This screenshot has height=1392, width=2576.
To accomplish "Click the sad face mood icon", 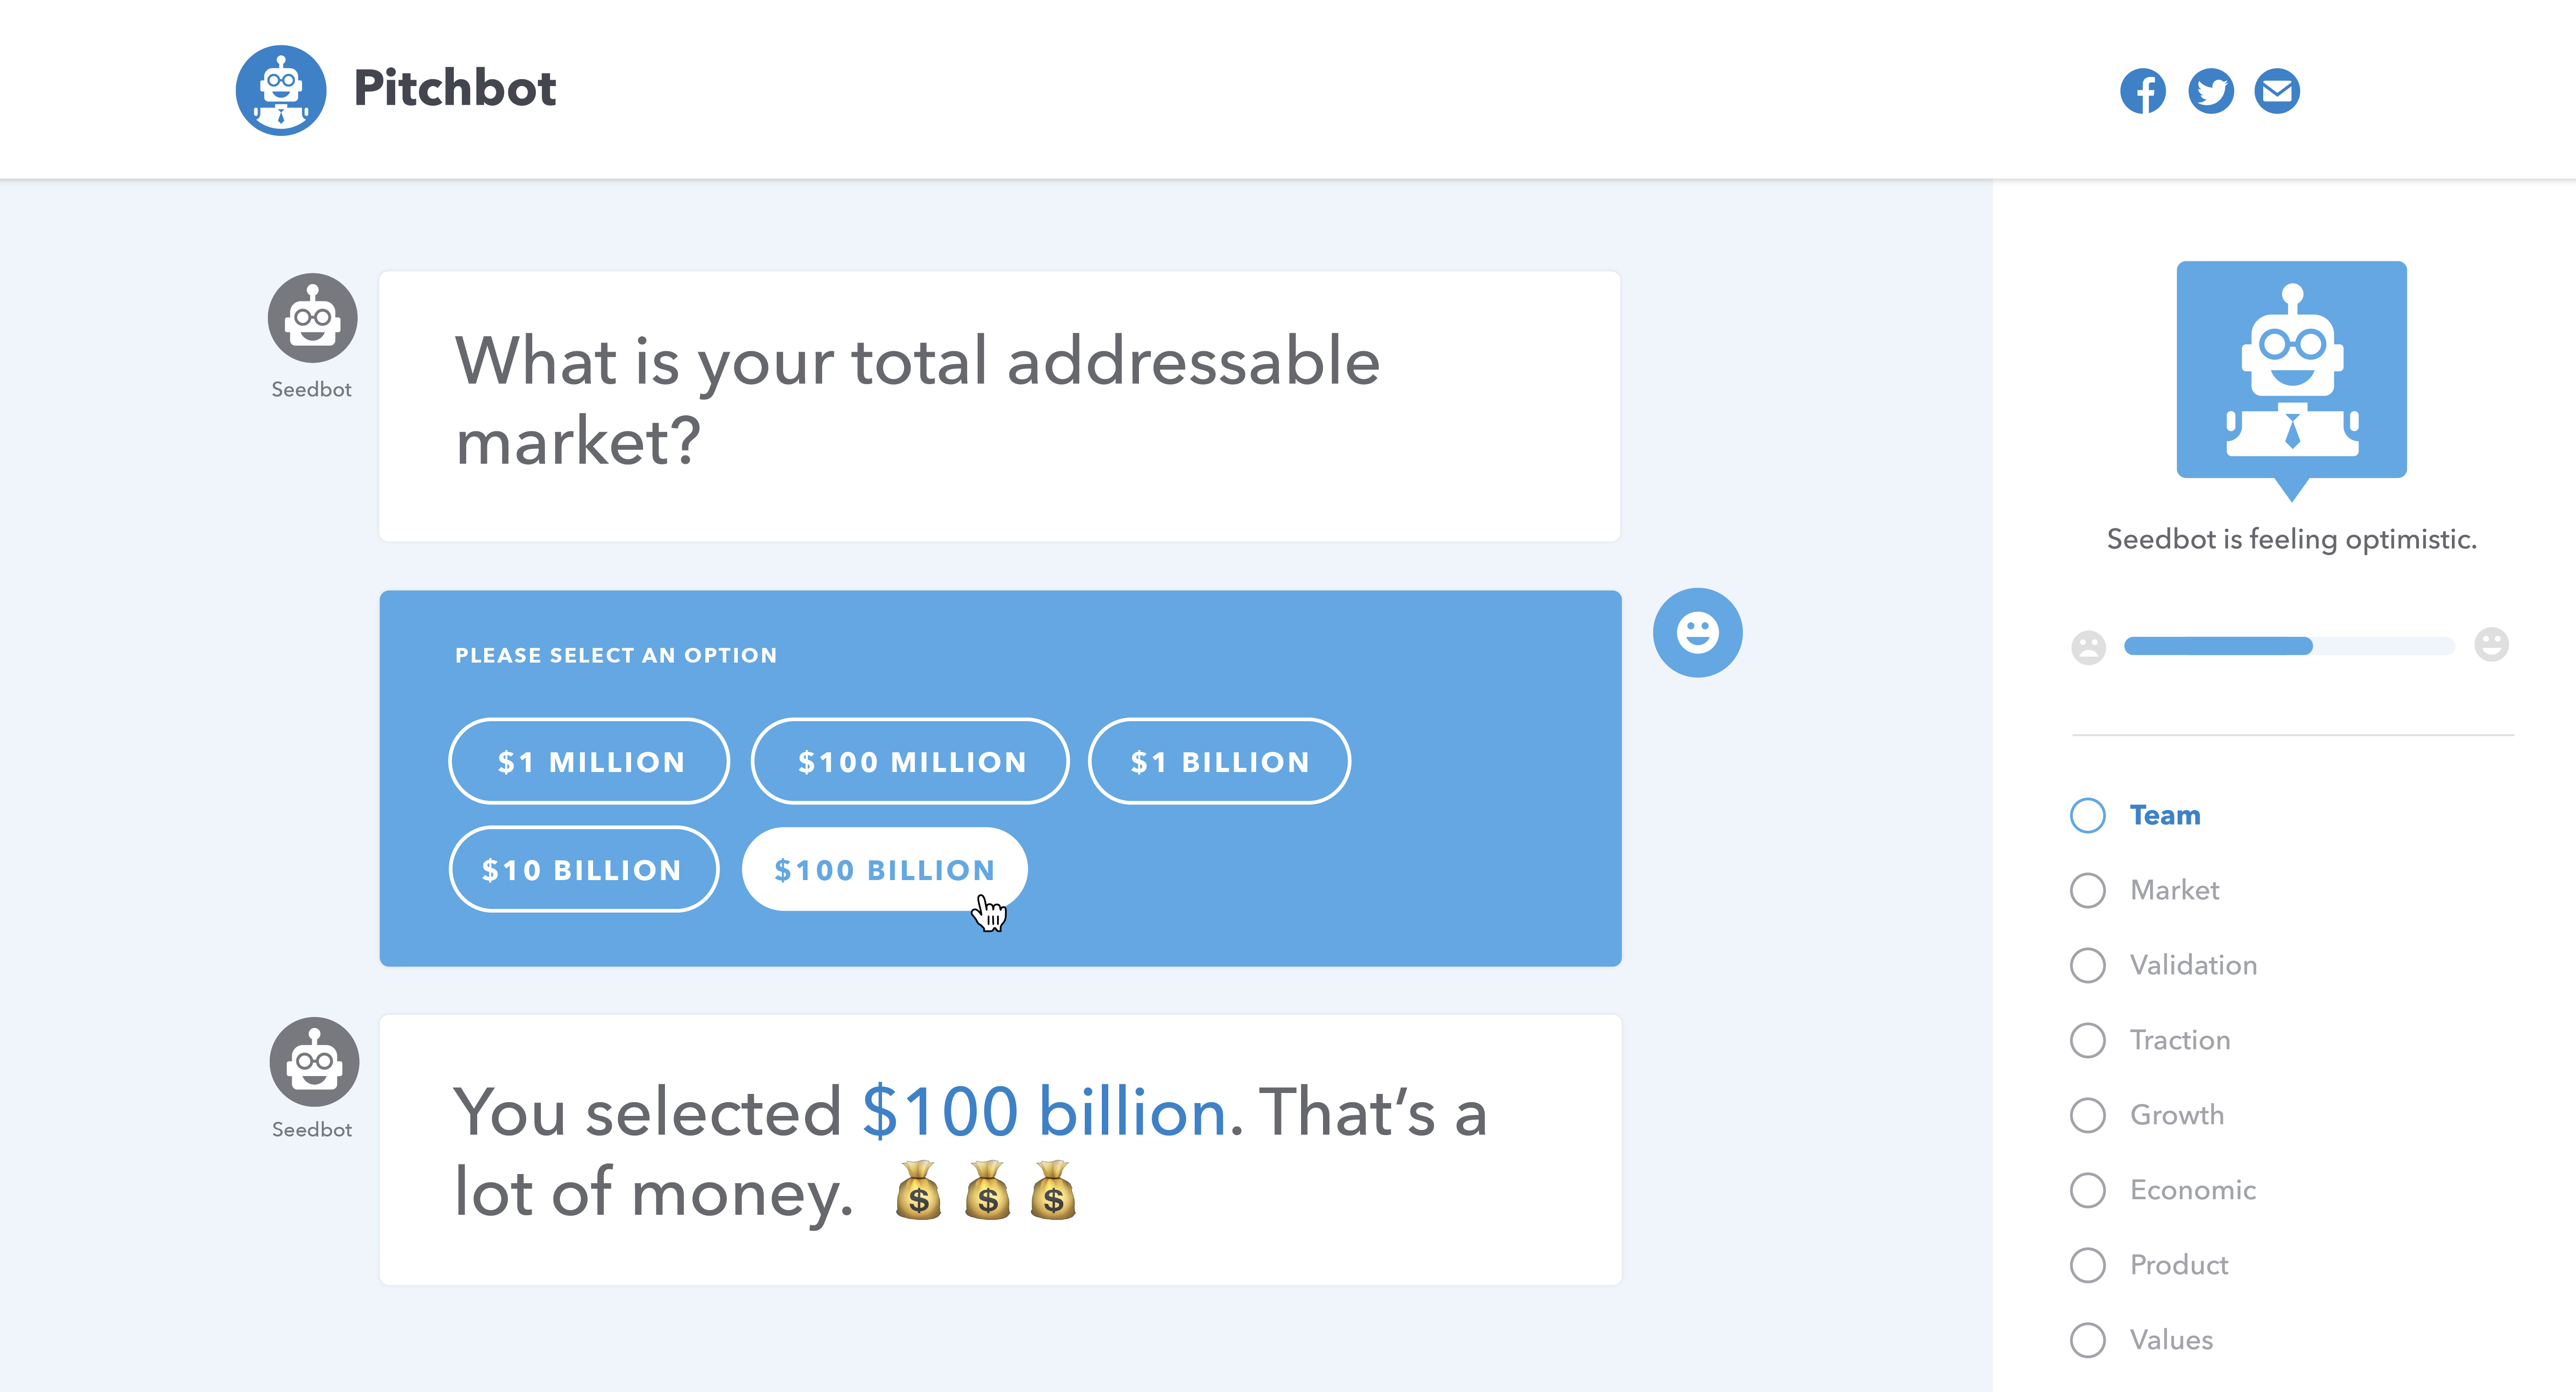I will point(2088,647).
